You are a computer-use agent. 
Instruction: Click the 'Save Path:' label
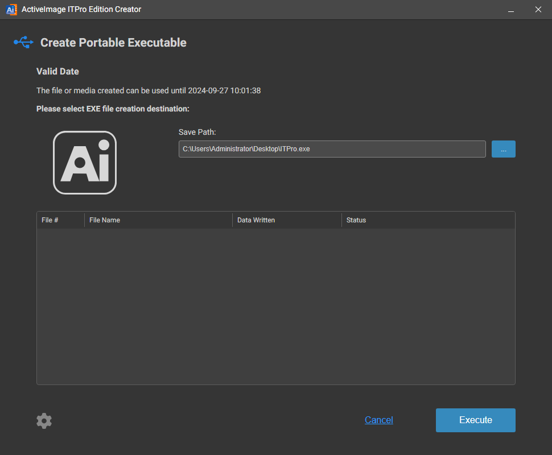pos(197,132)
